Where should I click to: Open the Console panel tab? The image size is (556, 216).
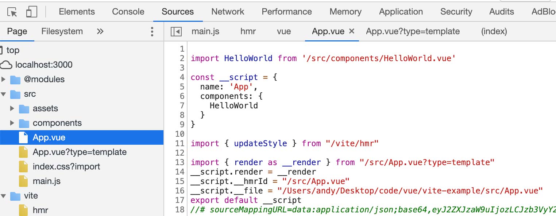128,12
